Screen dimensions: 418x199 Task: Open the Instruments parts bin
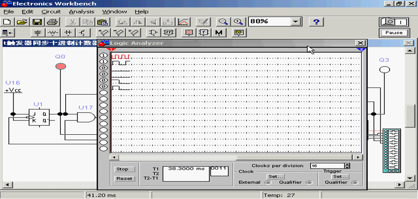(239, 33)
